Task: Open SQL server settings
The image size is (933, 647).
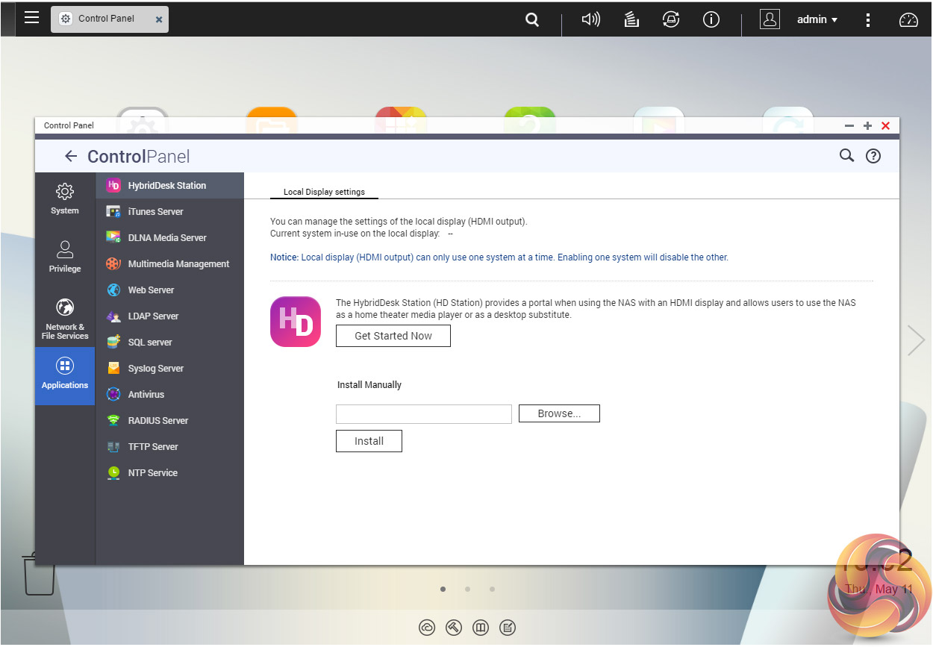Action: (170, 343)
